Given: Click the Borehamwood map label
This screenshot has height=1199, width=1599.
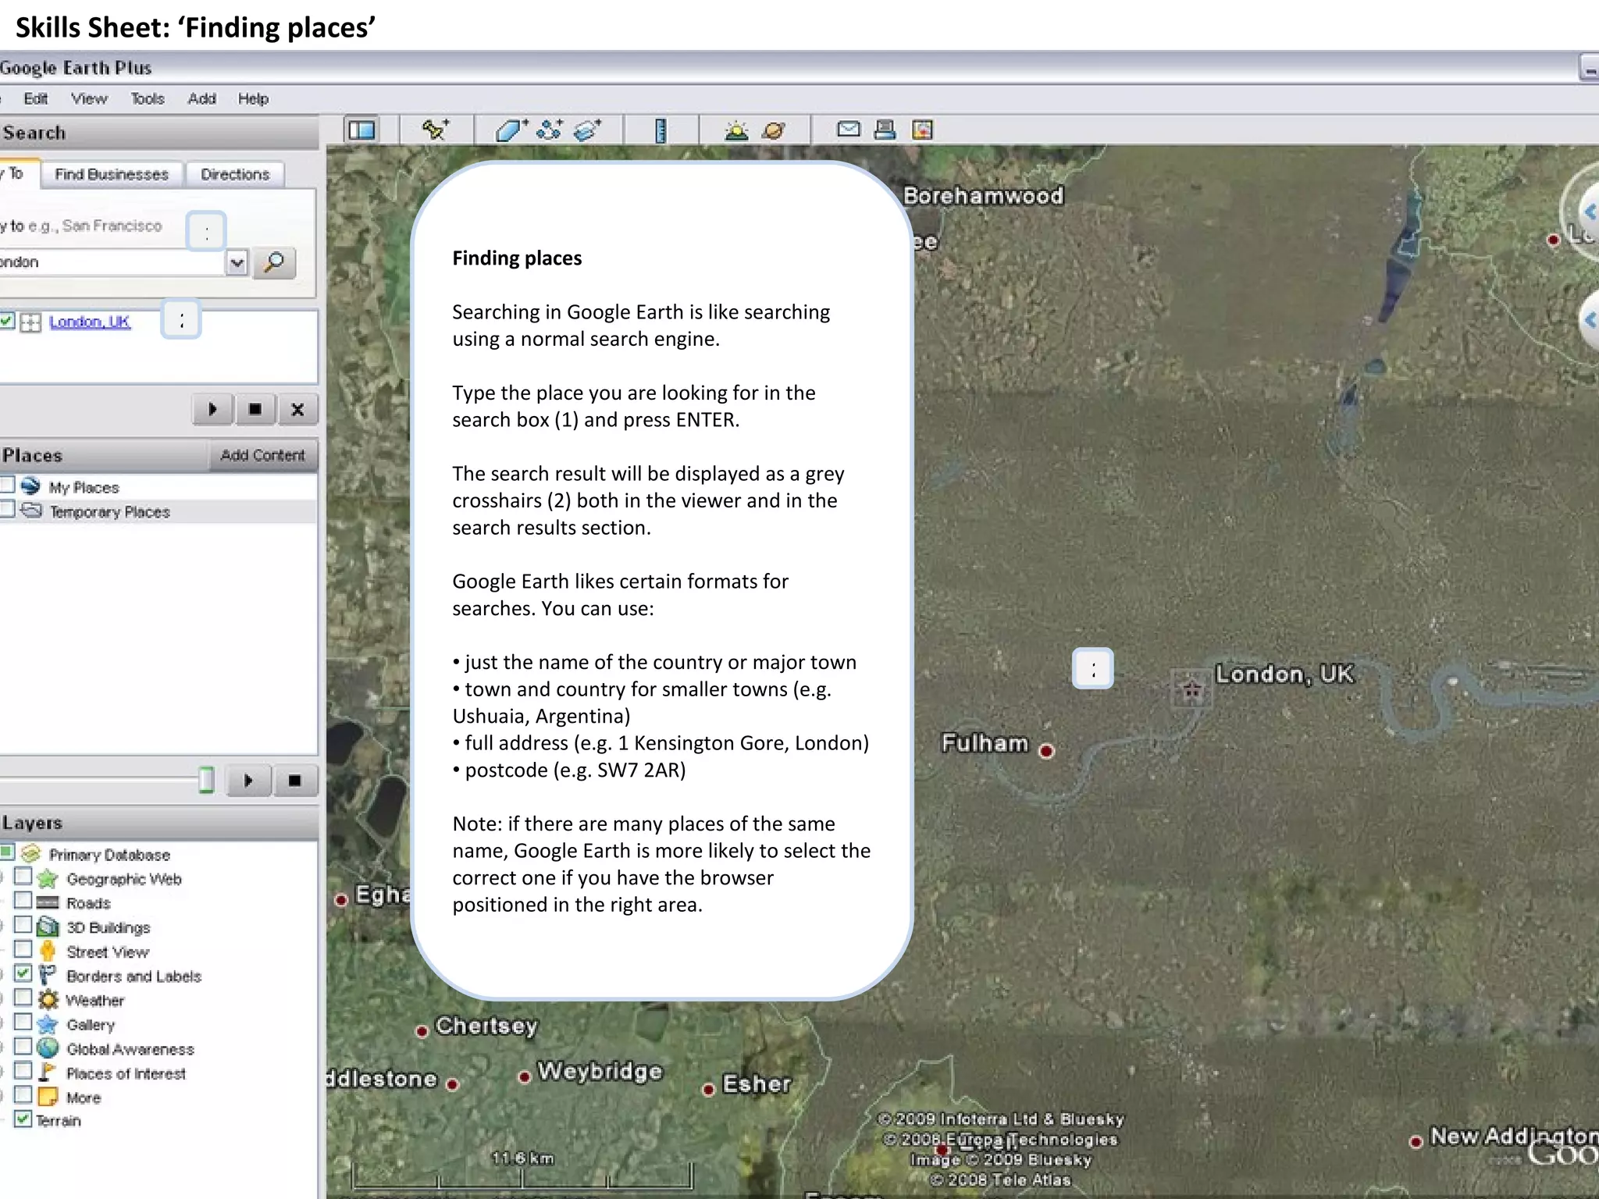Looking at the screenshot, I should [984, 195].
